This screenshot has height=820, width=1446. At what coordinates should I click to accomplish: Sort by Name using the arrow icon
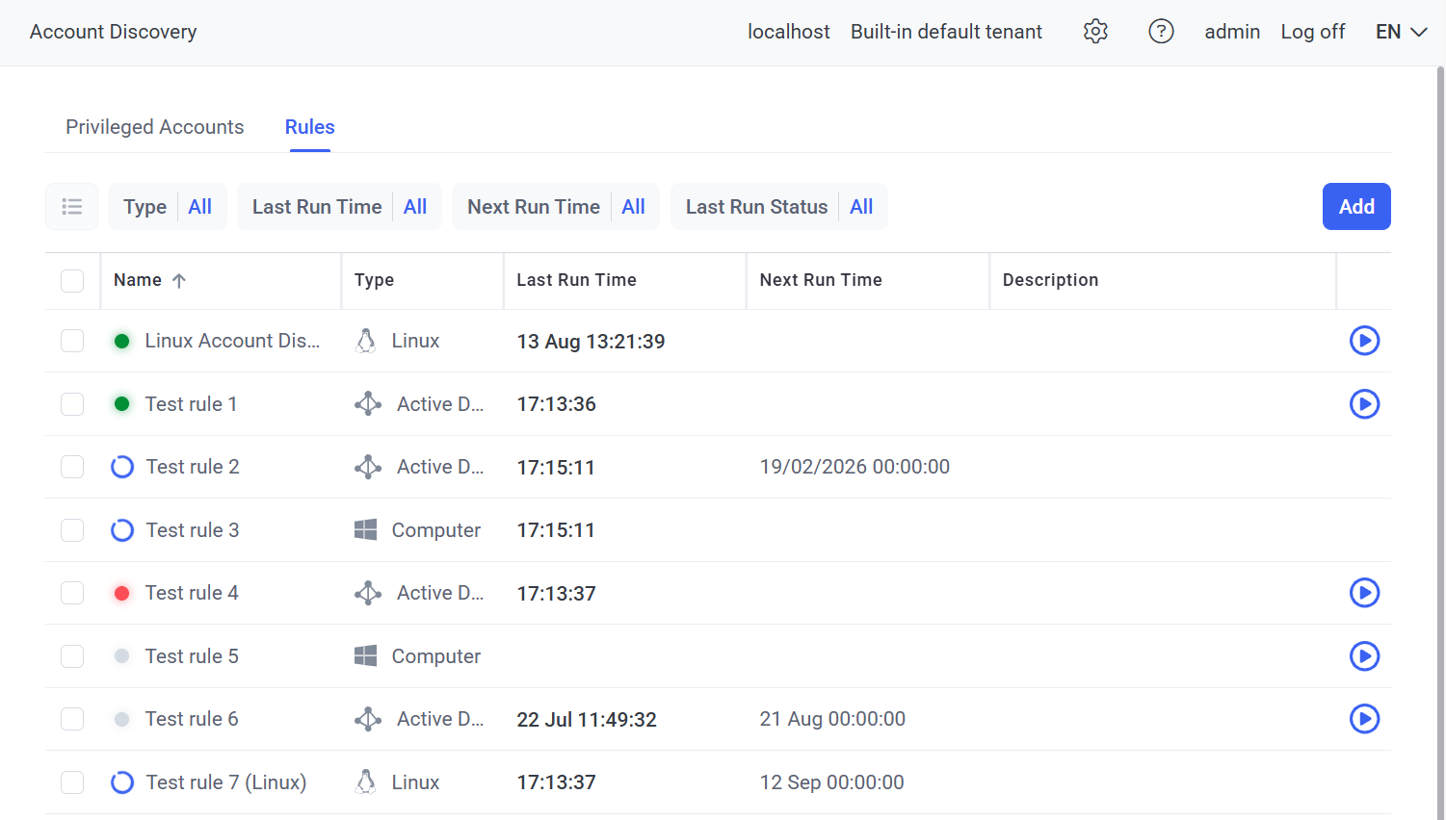coord(179,281)
